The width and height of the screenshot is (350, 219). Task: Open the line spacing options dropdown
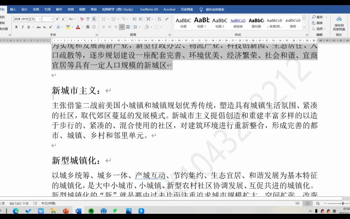[139, 27]
